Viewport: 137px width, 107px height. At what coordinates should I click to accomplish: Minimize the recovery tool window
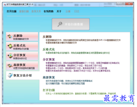[x=119, y=4]
